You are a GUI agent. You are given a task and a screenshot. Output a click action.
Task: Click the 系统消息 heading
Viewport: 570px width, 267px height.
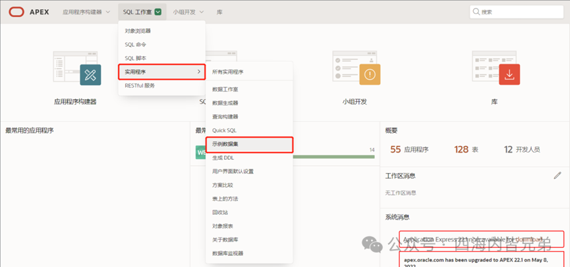tap(397, 217)
